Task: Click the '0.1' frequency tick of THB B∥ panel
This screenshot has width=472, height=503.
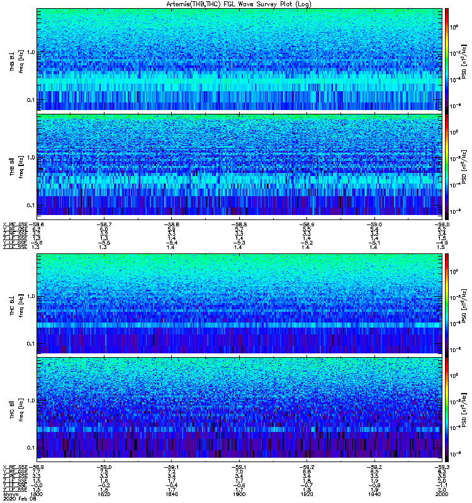Action: click(31, 206)
